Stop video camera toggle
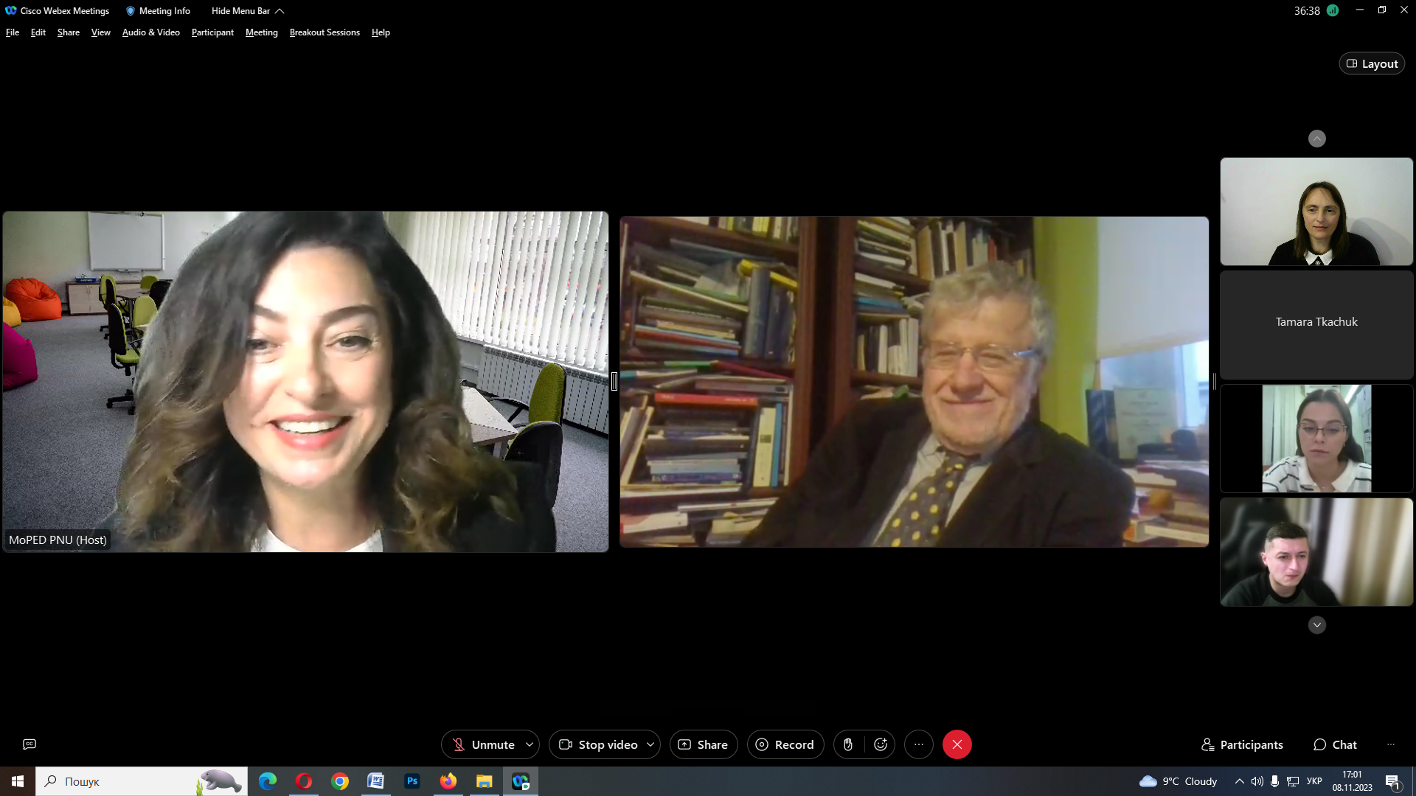The height and width of the screenshot is (796, 1416). [x=597, y=744]
